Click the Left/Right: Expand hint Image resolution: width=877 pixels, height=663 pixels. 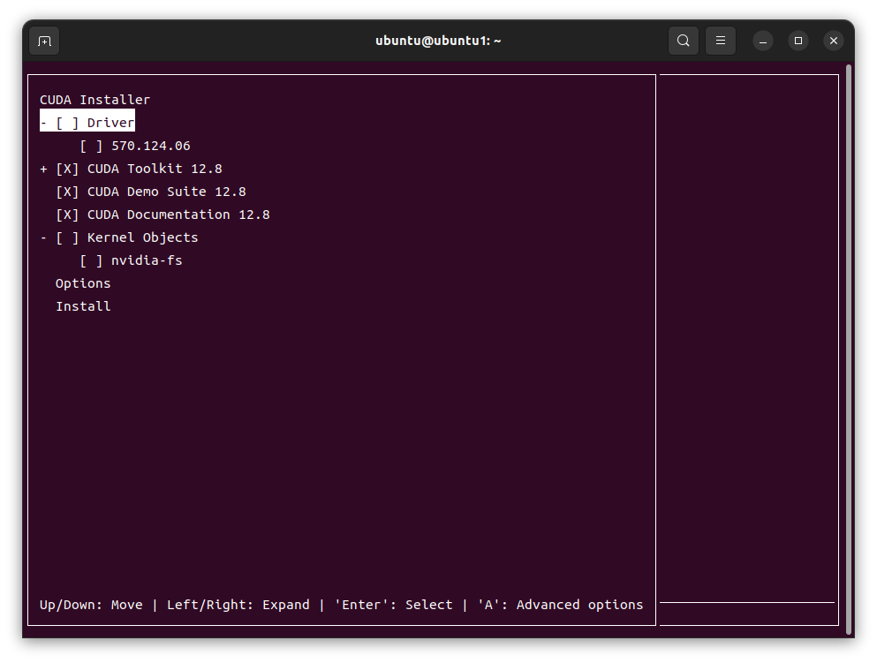(x=238, y=605)
